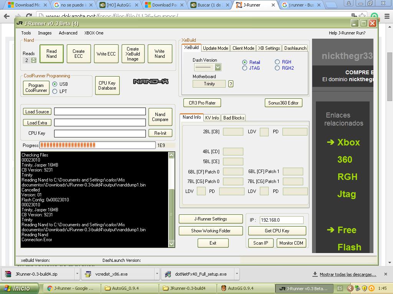Select LPT for CoolRunner programming

[54, 91]
